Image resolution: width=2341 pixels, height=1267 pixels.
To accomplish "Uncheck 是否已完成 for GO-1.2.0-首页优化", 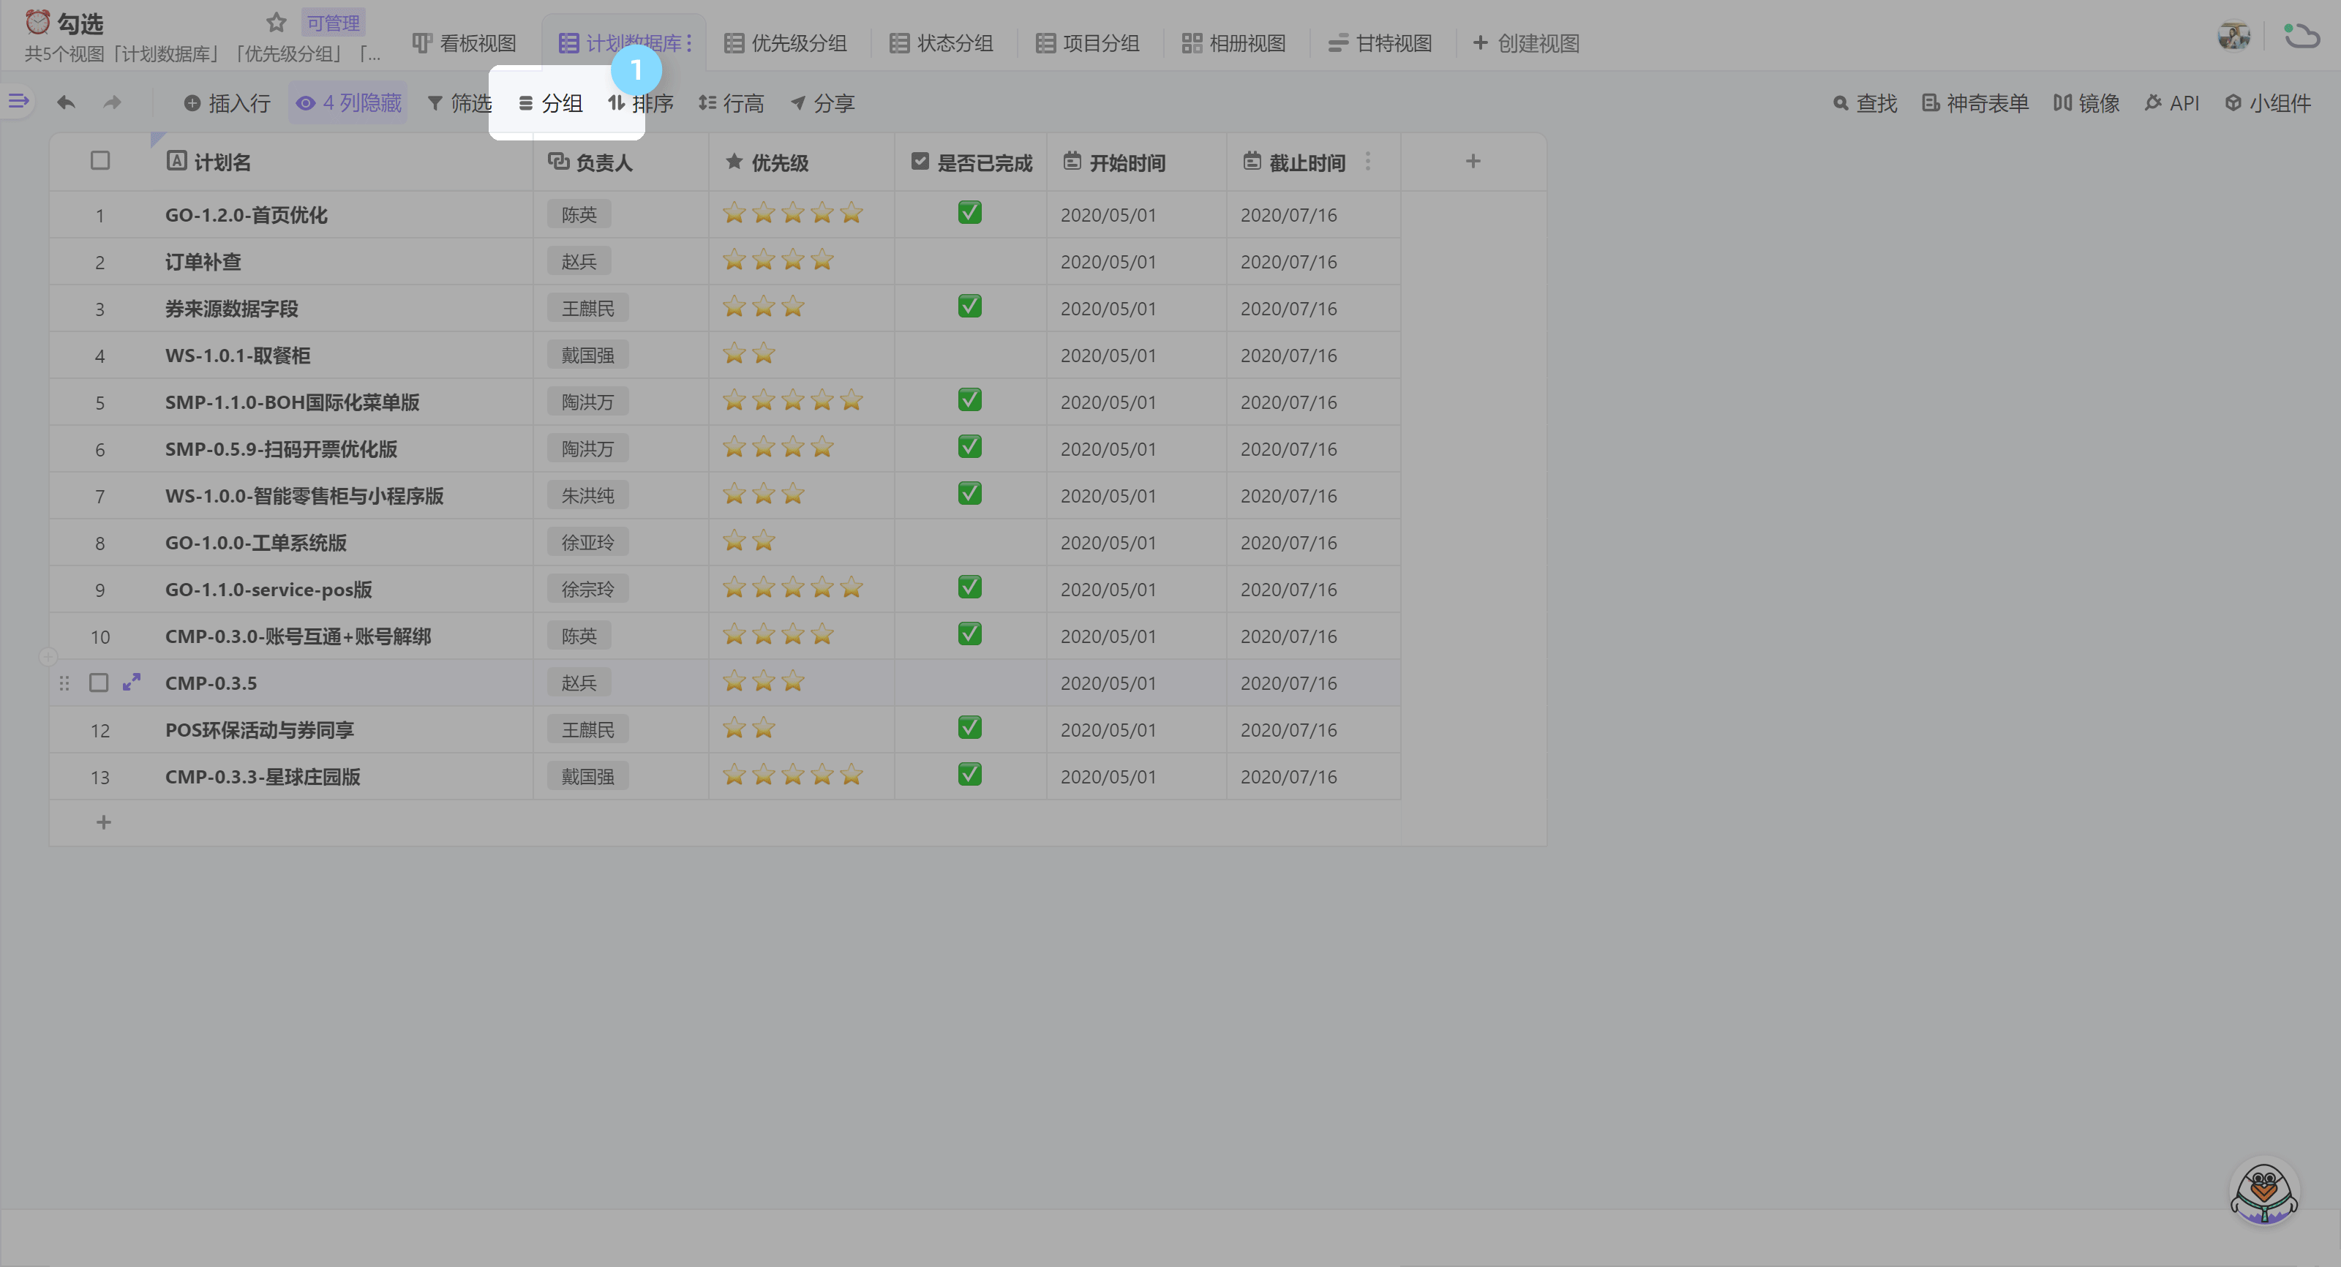I will [x=969, y=213].
